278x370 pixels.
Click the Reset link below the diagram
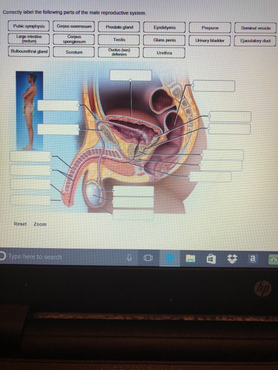click(20, 224)
